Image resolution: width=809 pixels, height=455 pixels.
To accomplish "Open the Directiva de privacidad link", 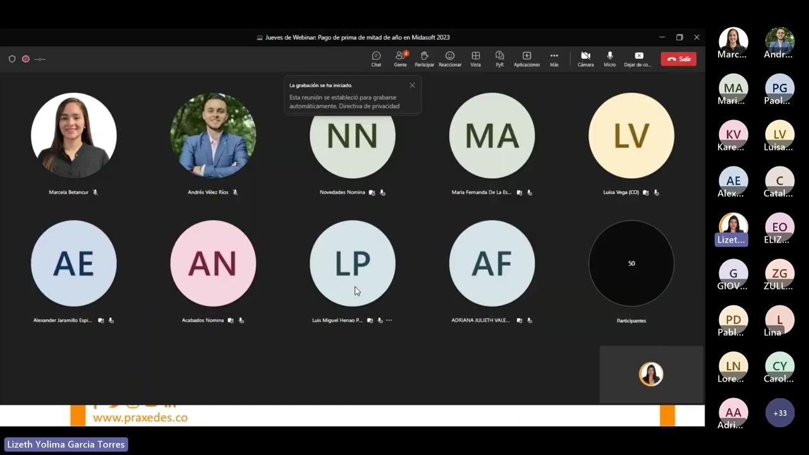I will pos(368,106).
